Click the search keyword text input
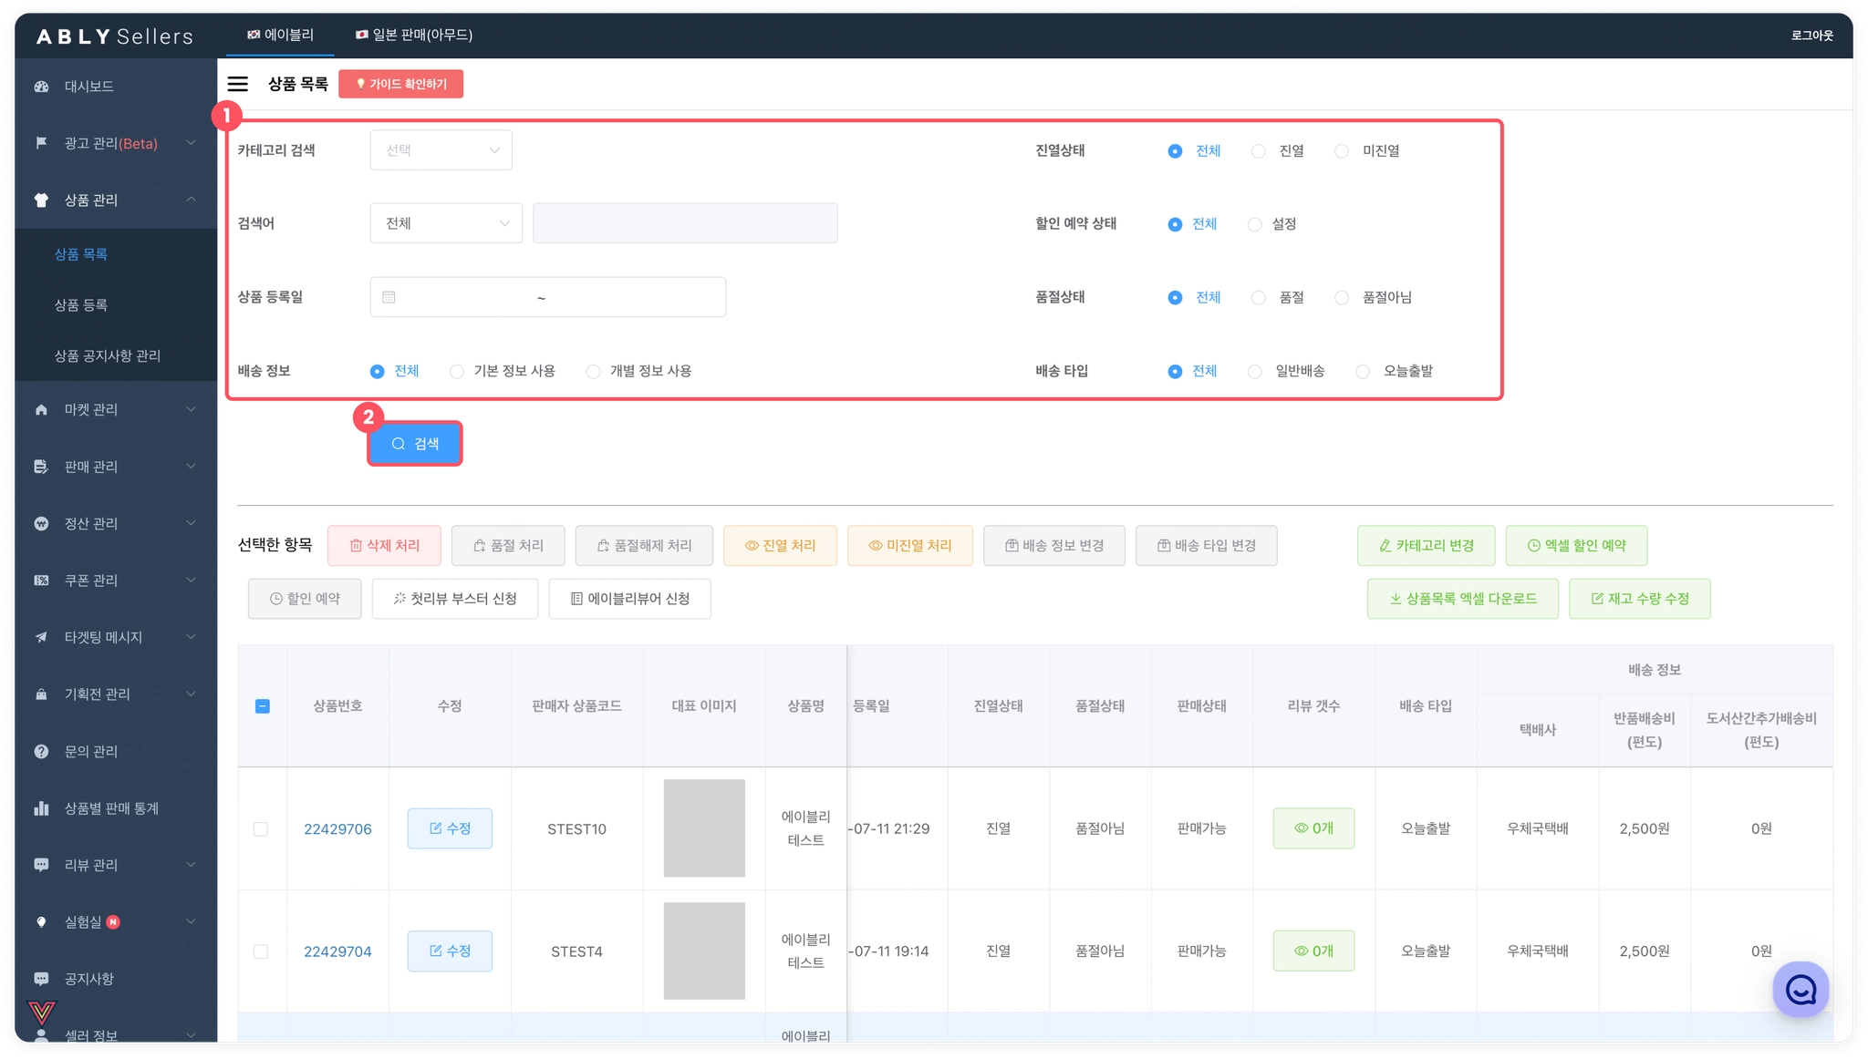The image size is (1868, 1059). click(x=685, y=223)
